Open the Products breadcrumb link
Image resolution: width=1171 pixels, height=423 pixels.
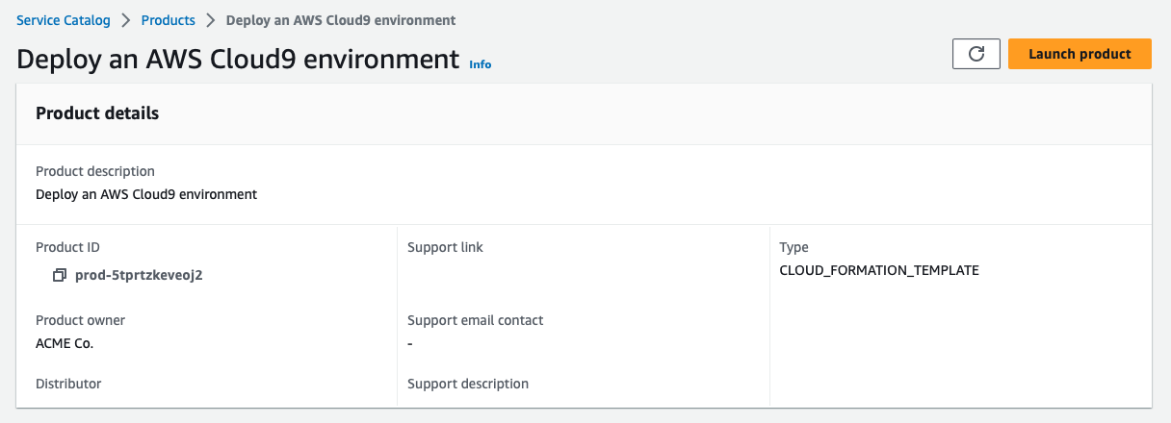click(168, 20)
